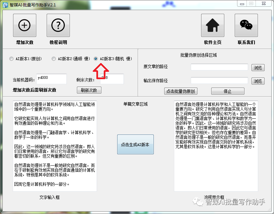
Task: Select AI版本1 (原创) radio button
Action: [x=11, y=59]
